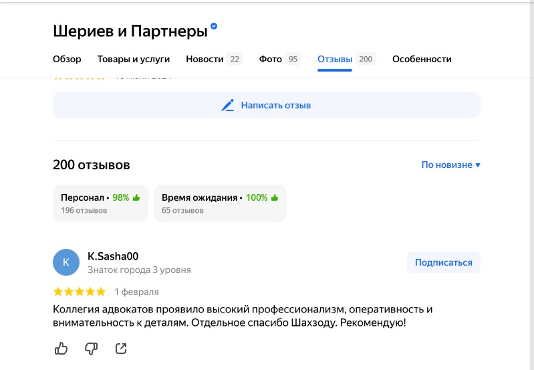Click the Написать отзыв button
Screen dimensions: 534x370
tap(266, 105)
